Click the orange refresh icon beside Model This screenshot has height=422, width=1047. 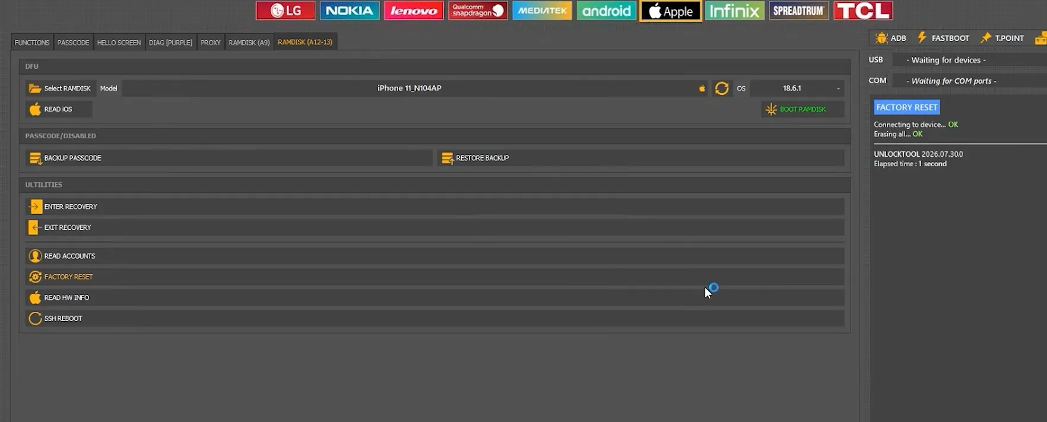pyautogui.click(x=722, y=88)
